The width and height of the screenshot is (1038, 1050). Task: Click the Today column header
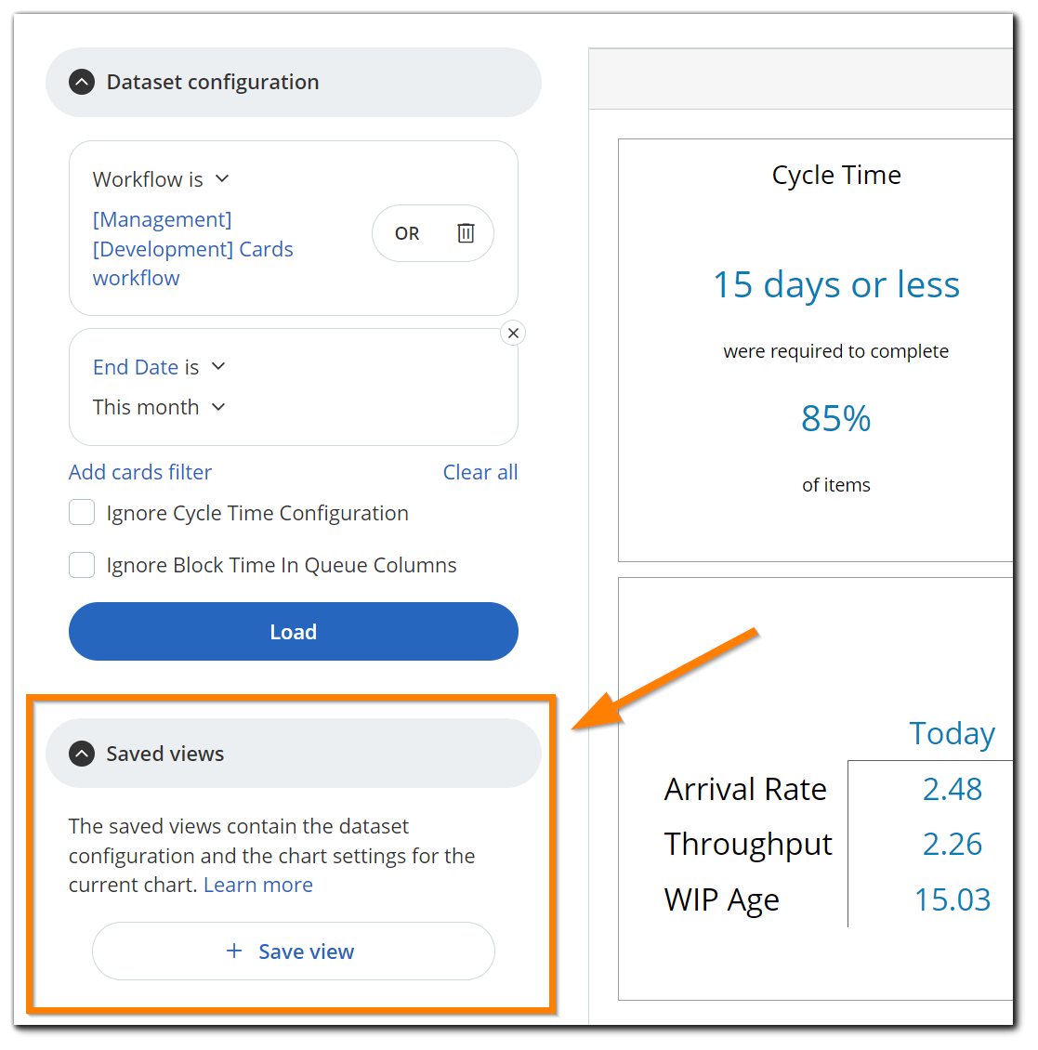coord(952,733)
